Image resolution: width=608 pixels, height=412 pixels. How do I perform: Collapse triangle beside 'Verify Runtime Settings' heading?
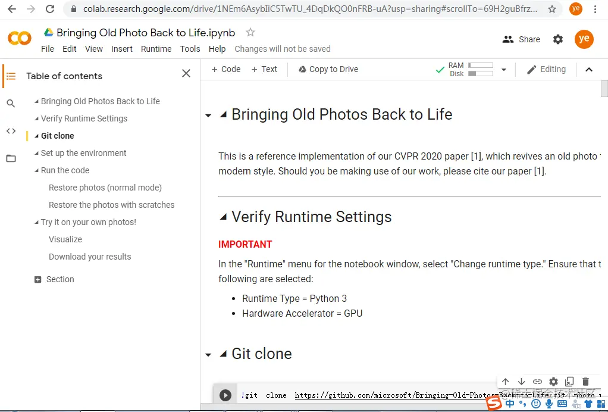click(x=223, y=217)
